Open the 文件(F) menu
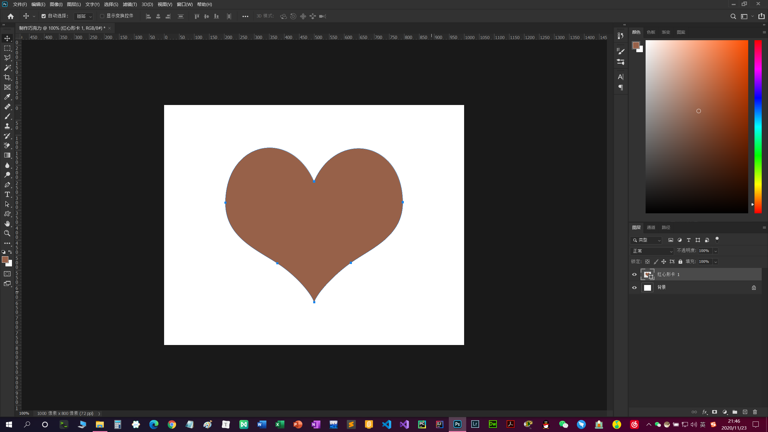The image size is (768, 432). click(x=20, y=4)
